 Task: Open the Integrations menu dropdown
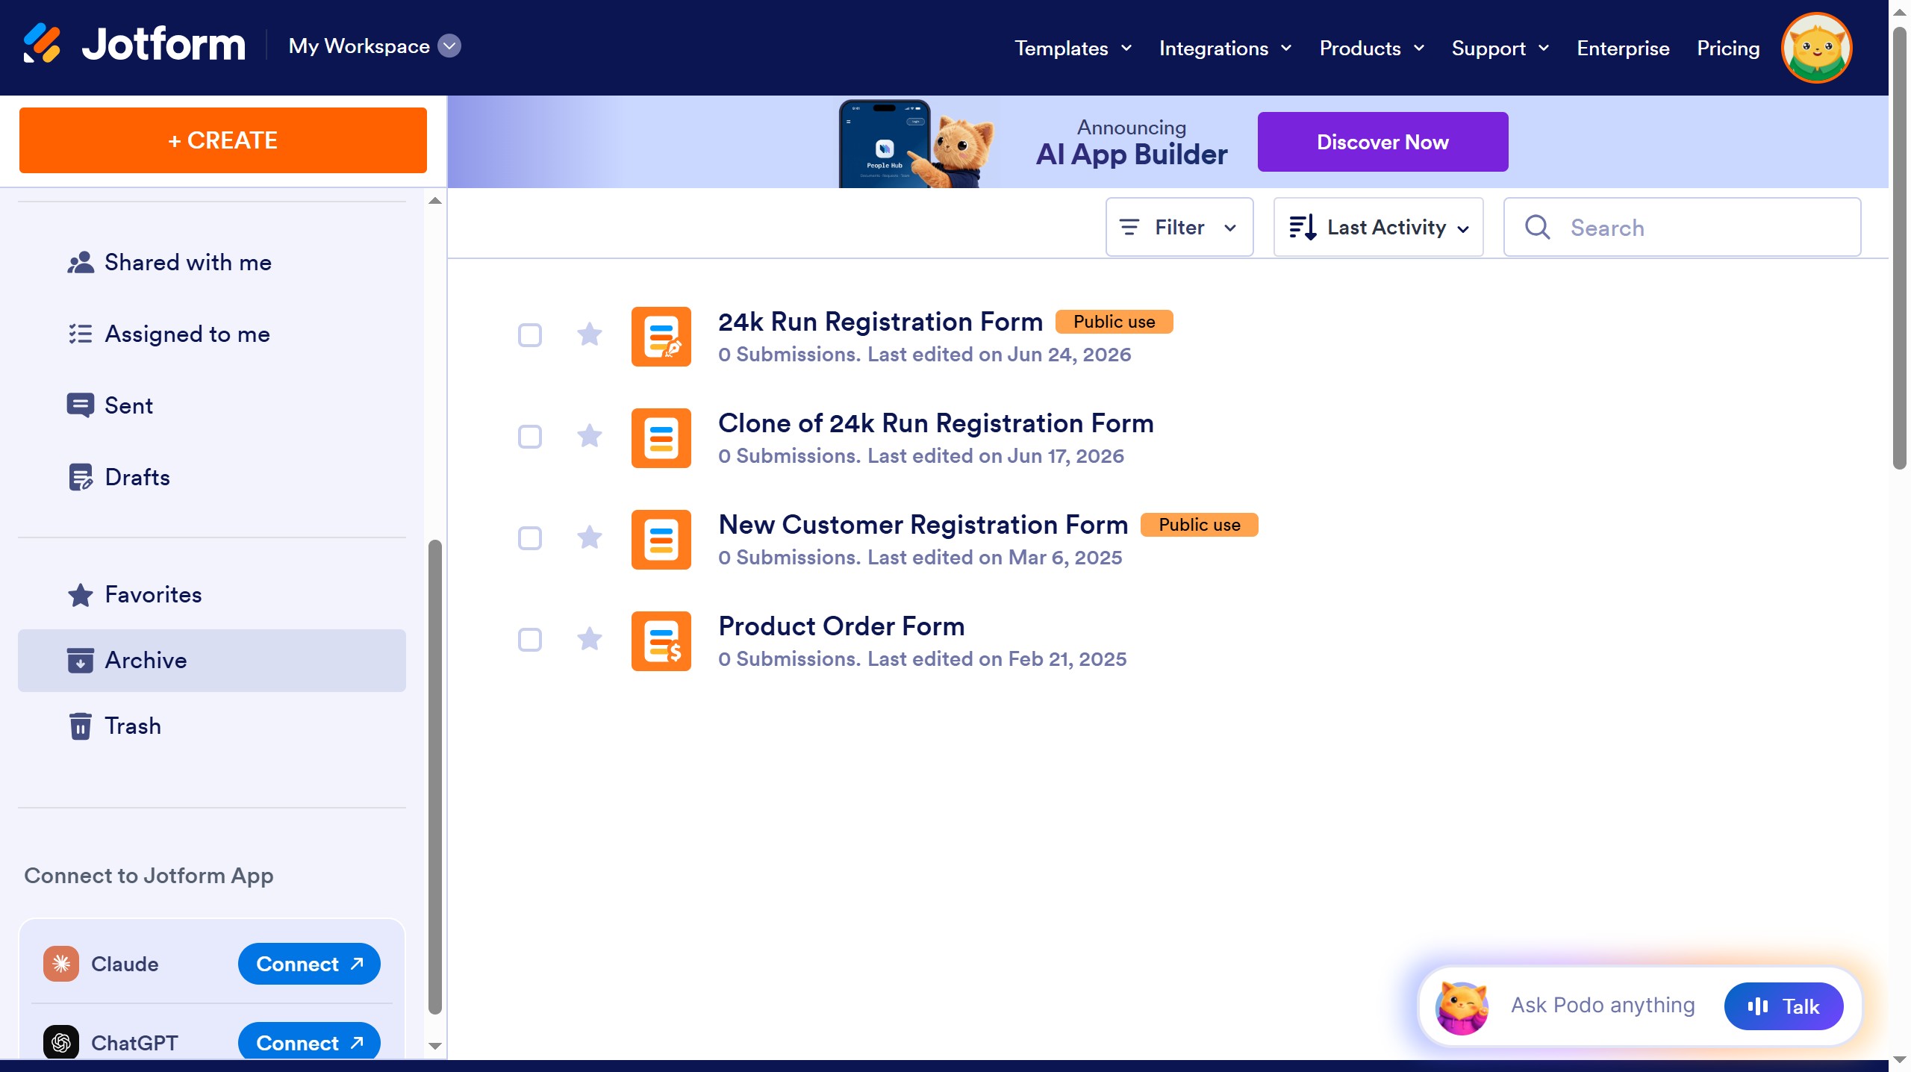point(1226,49)
